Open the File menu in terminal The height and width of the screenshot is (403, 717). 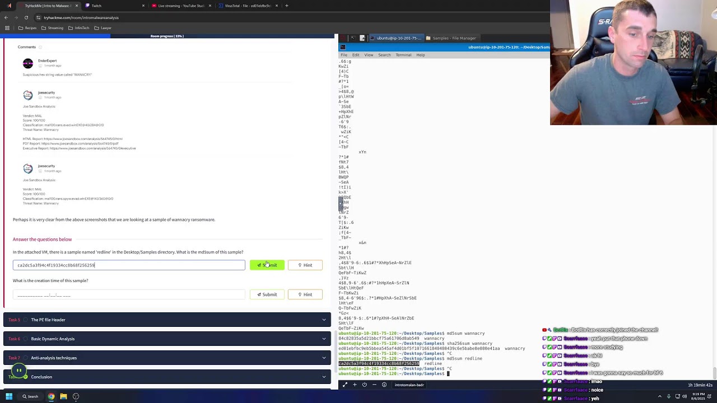[x=344, y=55]
